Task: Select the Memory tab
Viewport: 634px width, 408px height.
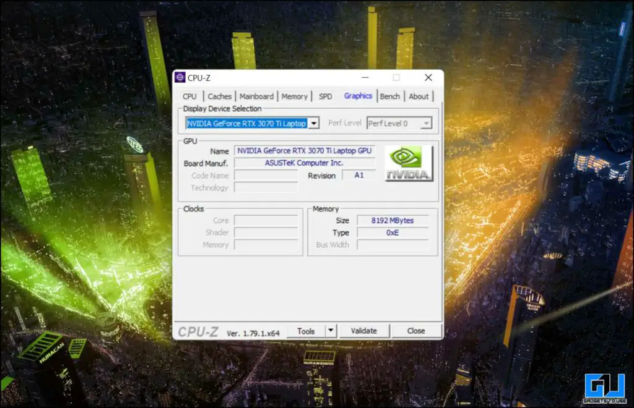Action: pos(294,96)
